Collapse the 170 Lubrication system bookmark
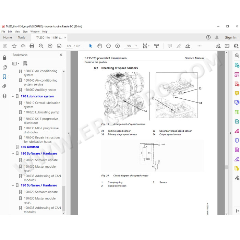 (13, 96)
